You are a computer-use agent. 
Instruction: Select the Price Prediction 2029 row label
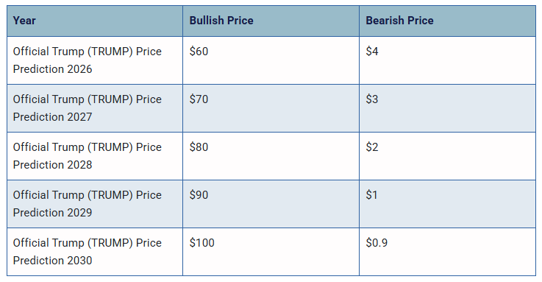click(x=87, y=203)
